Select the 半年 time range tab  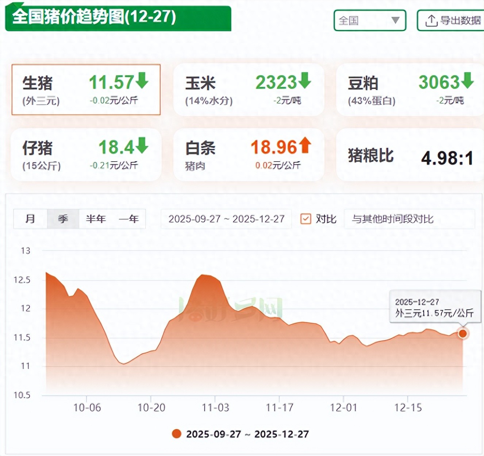tap(96, 219)
